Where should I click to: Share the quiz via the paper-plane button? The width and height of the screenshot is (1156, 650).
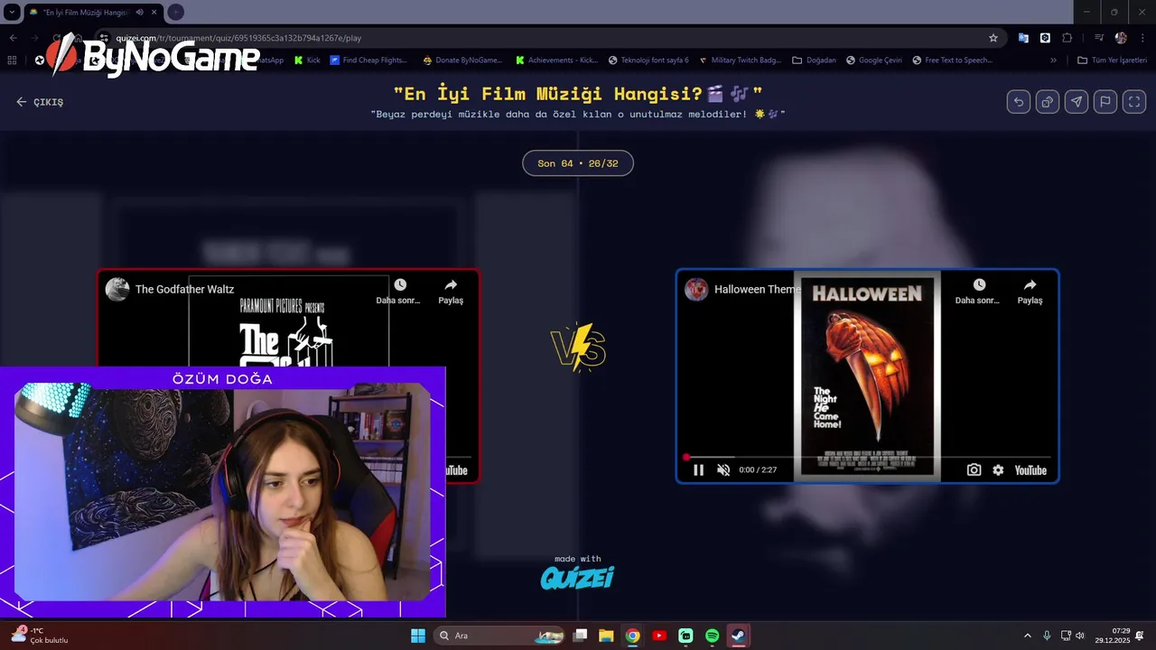coord(1077,102)
